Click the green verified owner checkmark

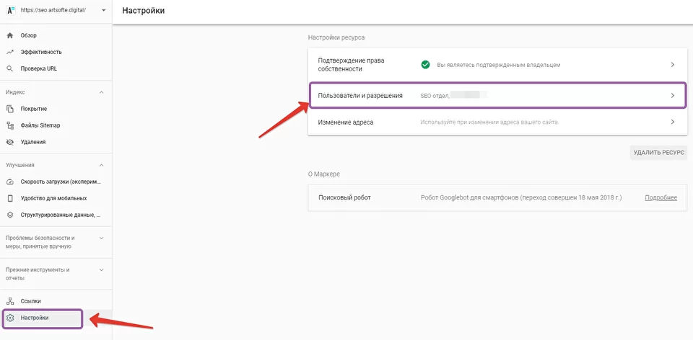tap(425, 65)
